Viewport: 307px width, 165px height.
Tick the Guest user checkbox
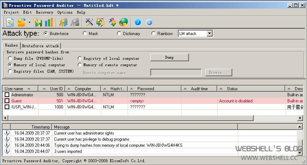7,101
